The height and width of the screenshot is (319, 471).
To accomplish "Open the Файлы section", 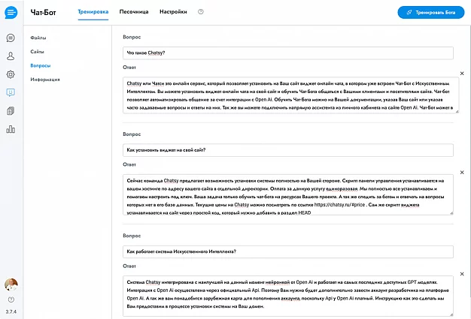I will pos(38,37).
